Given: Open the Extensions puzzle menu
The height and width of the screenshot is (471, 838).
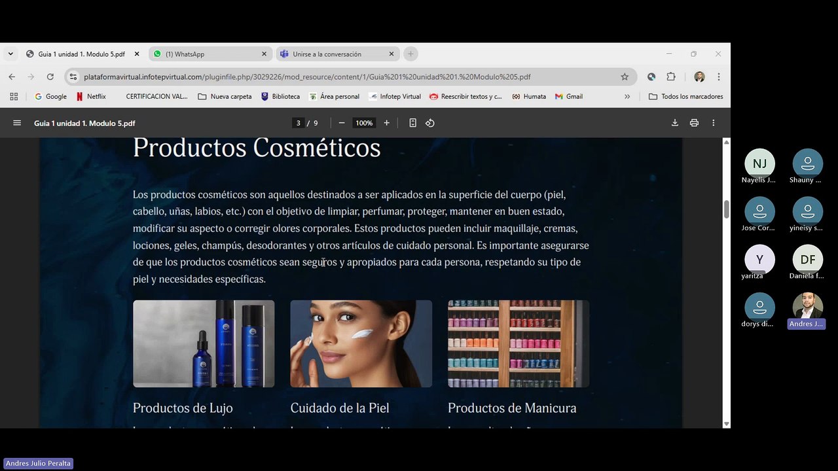Looking at the screenshot, I should click(671, 77).
